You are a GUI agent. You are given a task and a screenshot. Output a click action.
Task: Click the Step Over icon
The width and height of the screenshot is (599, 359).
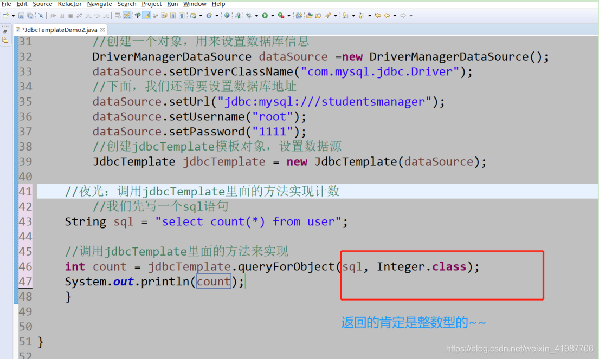pos(97,16)
